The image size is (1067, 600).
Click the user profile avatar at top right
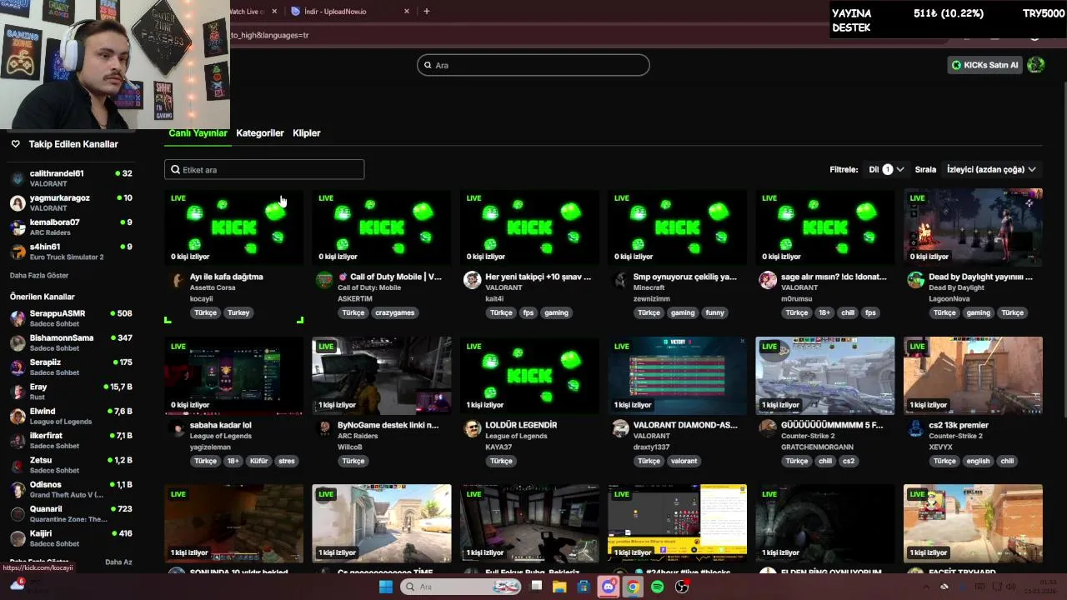coord(1035,65)
